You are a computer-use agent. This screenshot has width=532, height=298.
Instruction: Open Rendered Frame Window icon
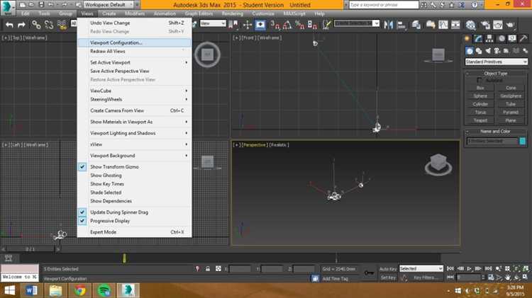[x=498, y=24]
